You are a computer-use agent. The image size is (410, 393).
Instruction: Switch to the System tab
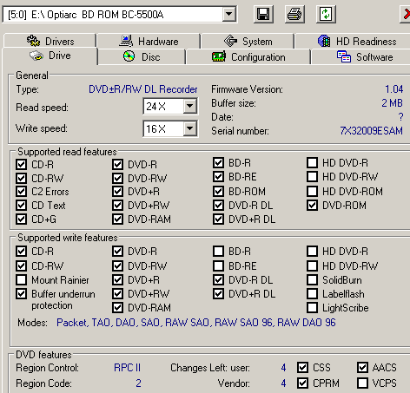[x=248, y=41]
